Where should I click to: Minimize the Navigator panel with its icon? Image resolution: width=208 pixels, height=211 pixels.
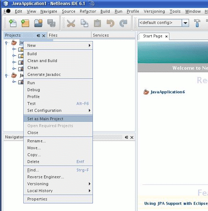(x=126, y=137)
